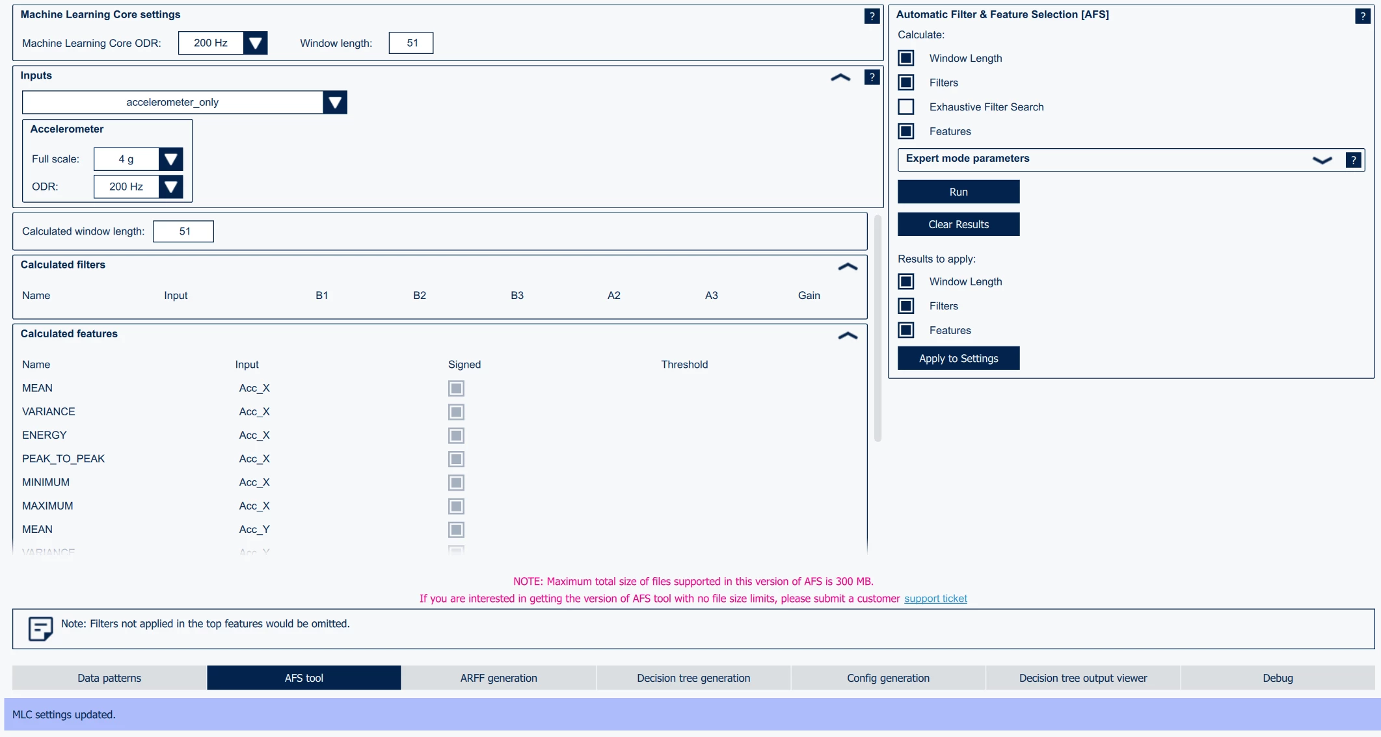The image size is (1381, 737).
Task: Click the Acc_Y input of MEAN row
Action: click(254, 530)
